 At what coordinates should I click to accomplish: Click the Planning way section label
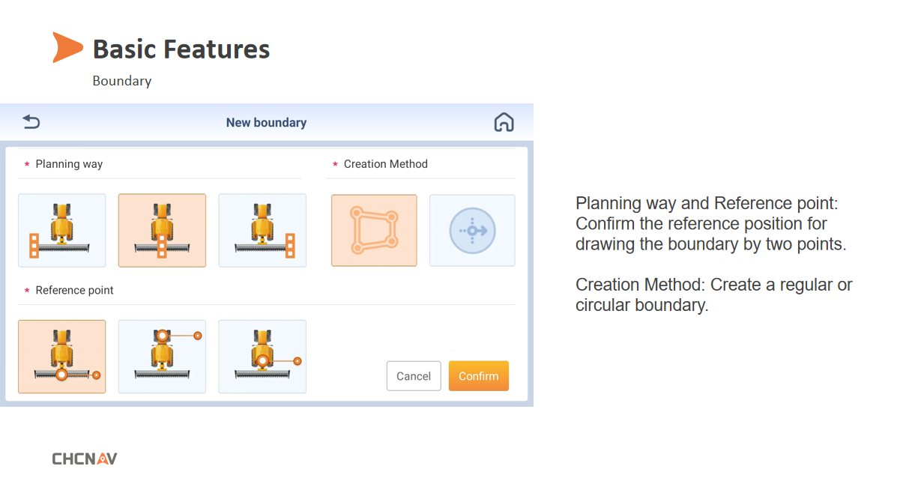(x=69, y=164)
